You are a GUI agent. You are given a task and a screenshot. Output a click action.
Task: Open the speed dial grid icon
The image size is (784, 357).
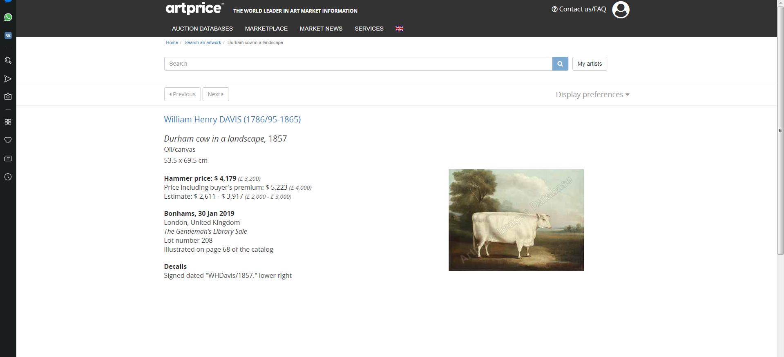click(x=8, y=122)
